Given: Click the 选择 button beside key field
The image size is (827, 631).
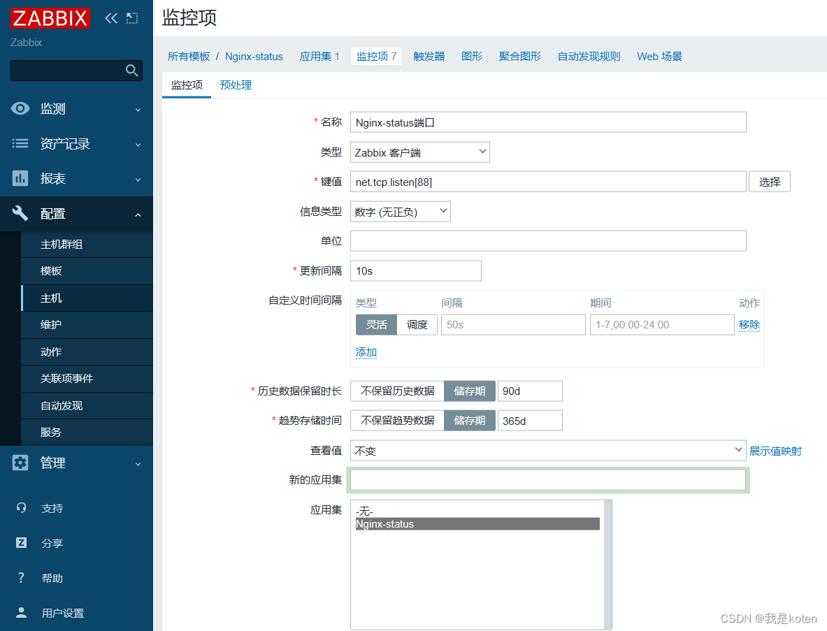Looking at the screenshot, I should point(769,182).
